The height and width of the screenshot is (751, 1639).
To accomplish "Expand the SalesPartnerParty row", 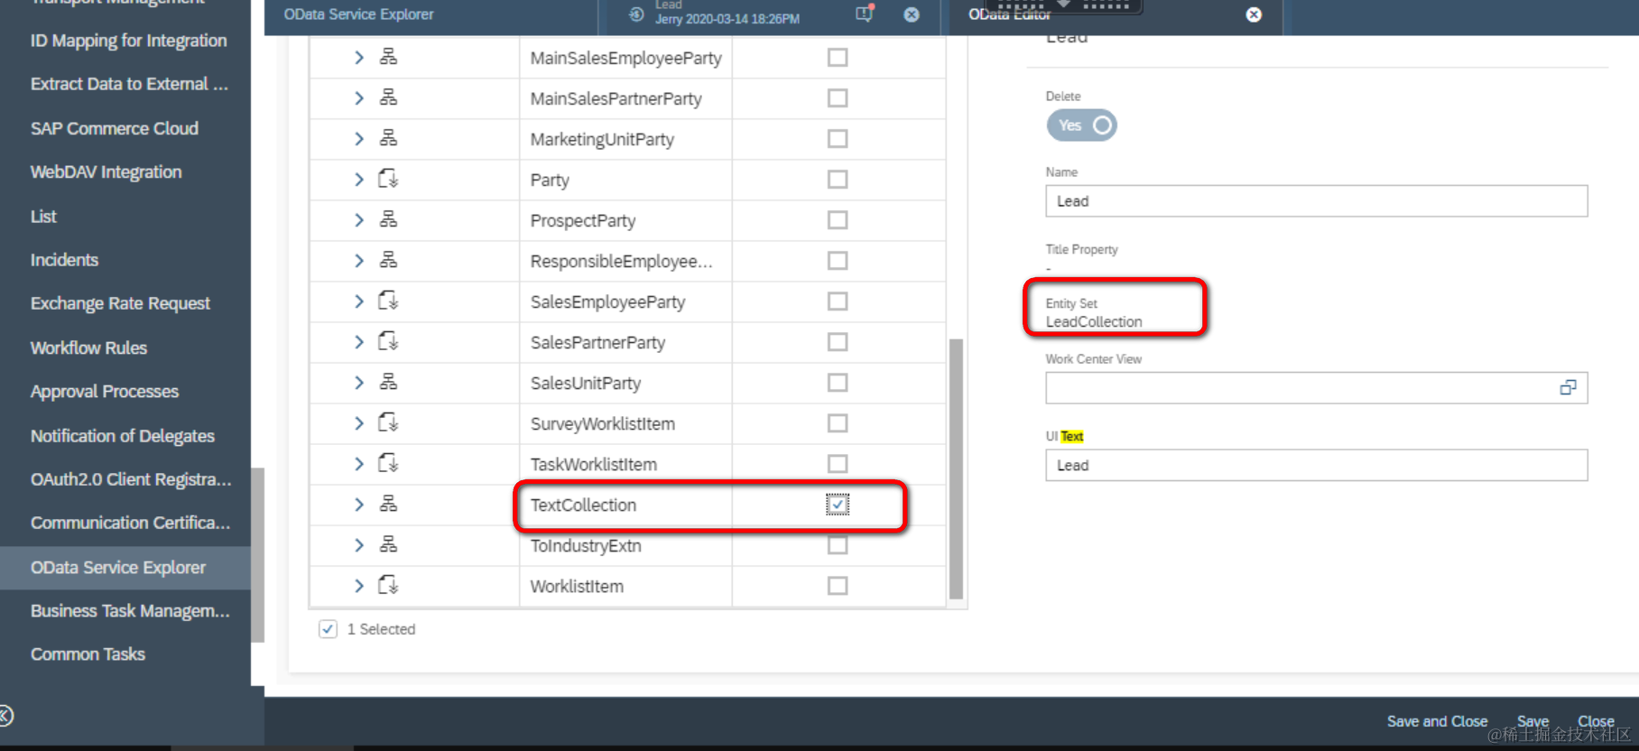I will click(x=358, y=342).
